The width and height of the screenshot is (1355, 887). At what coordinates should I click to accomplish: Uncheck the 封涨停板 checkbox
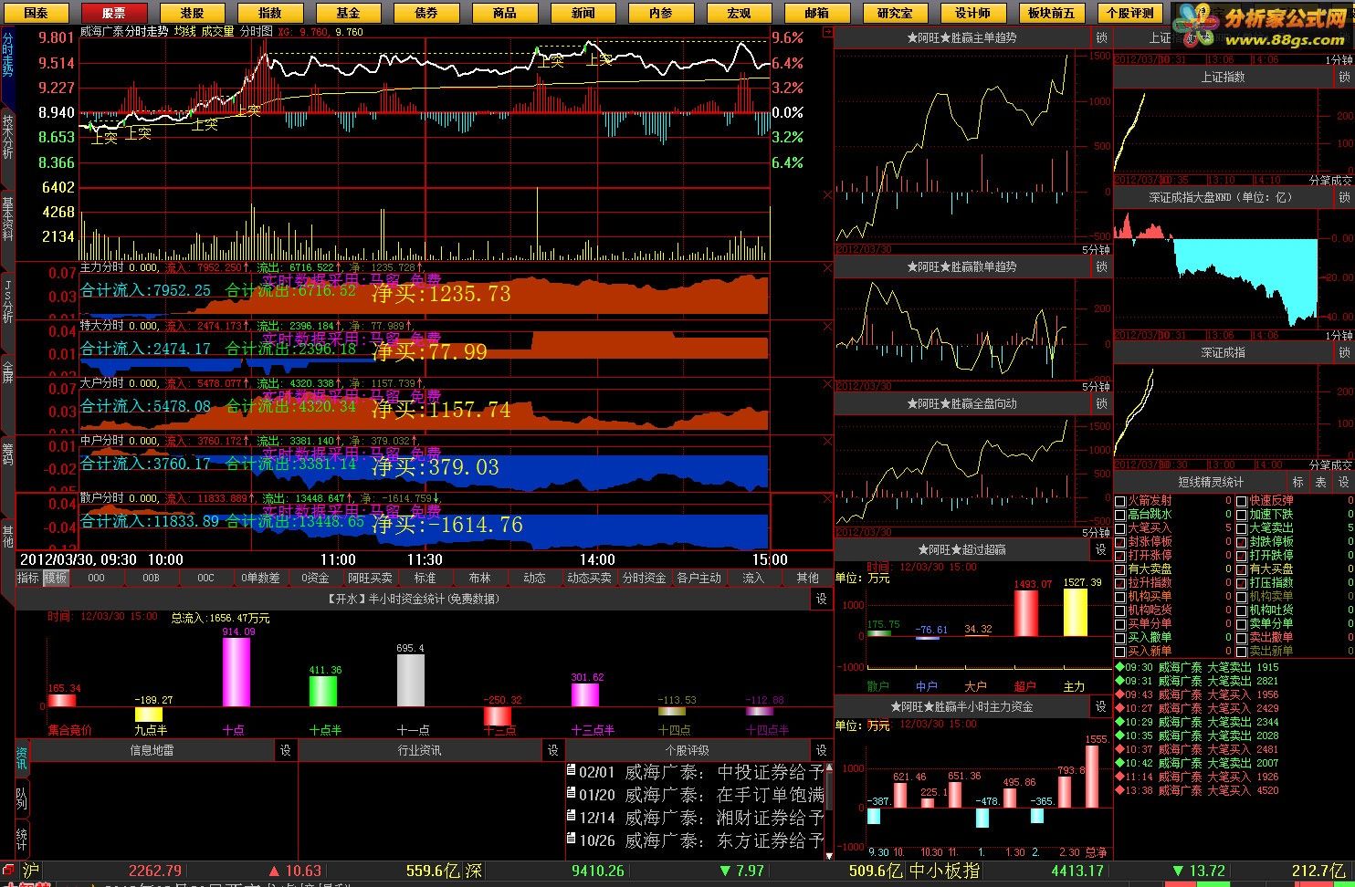click(x=1120, y=542)
